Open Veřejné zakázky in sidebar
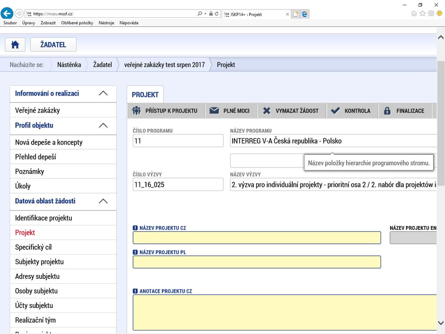The height and width of the screenshot is (334, 445). coord(63,110)
